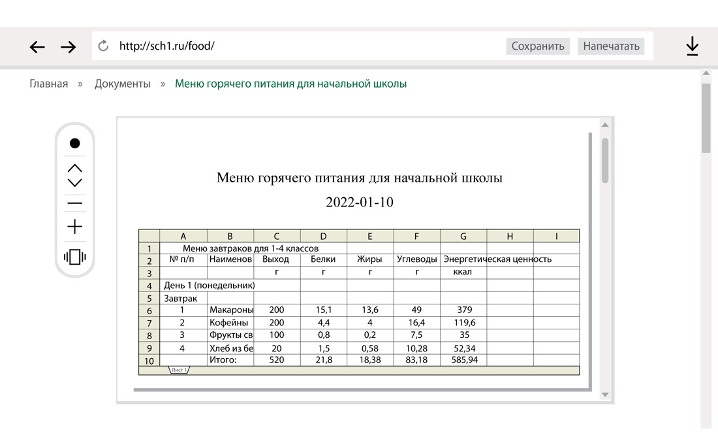Click the fit-to-page icon
Screen dimensions: 718x443
75,257
